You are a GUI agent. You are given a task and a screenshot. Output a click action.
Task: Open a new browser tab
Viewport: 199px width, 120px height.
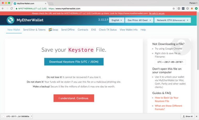tap(51, 4)
